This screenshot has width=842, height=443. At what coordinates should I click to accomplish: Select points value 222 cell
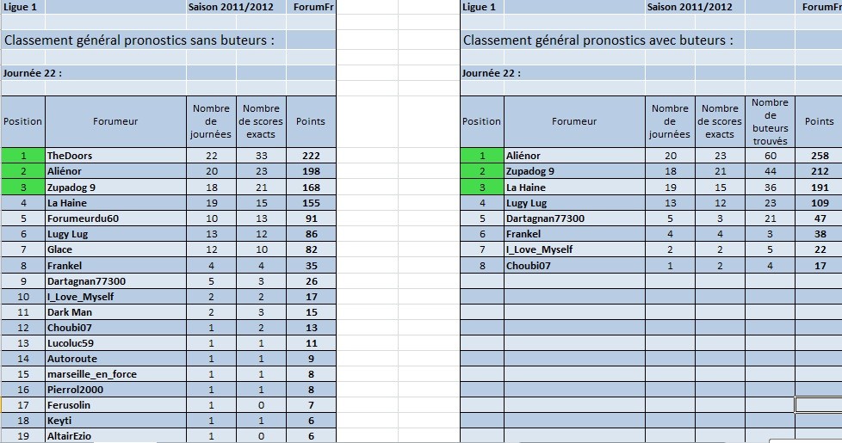tap(311, 156)
